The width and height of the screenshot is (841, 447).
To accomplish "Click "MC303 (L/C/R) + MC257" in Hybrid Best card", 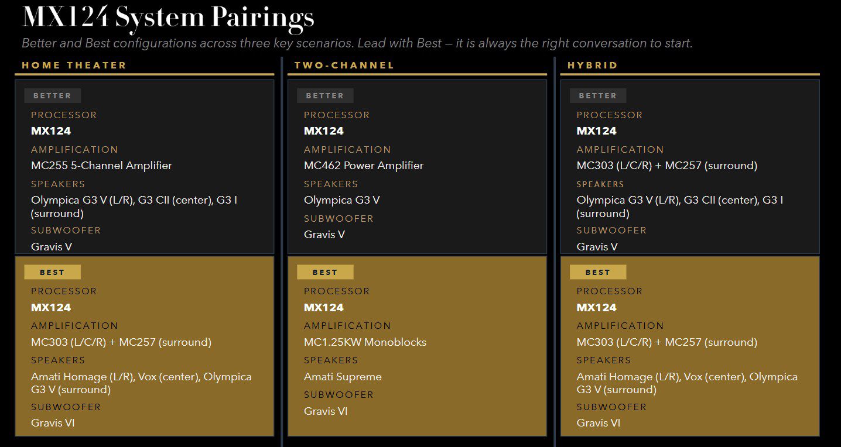I will click(667, 342).
